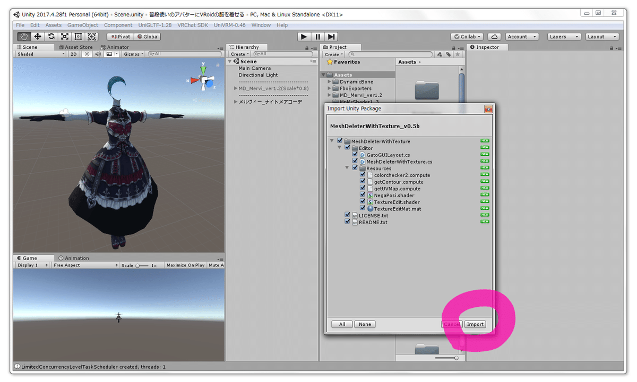Viewport: 637px width, 382px height.
Task: Expand the DynamicBone folder in Project
Action: (330, 82)
